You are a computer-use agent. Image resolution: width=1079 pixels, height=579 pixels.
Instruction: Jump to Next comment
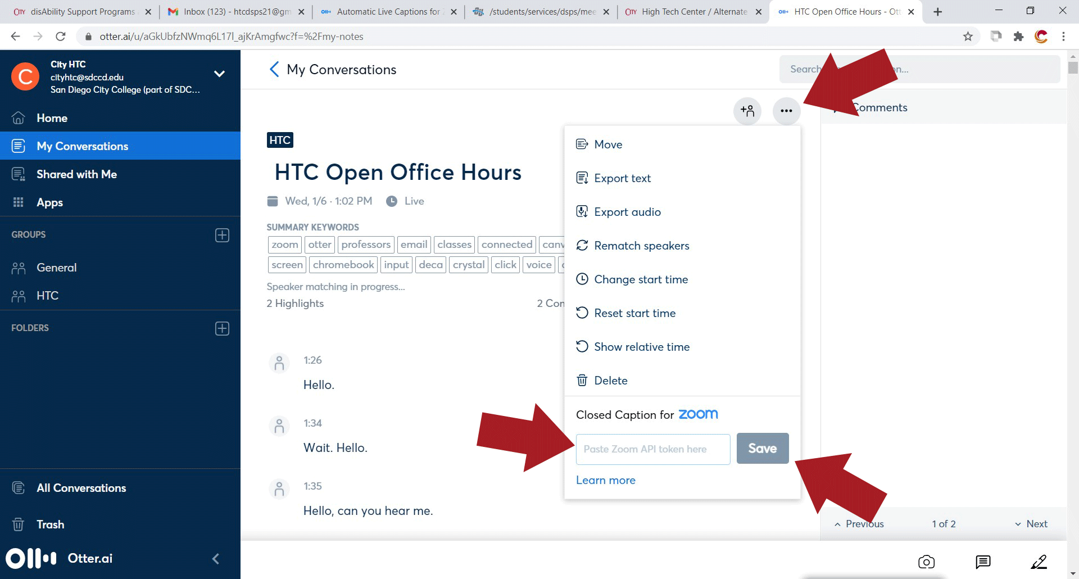(1031, 524)
